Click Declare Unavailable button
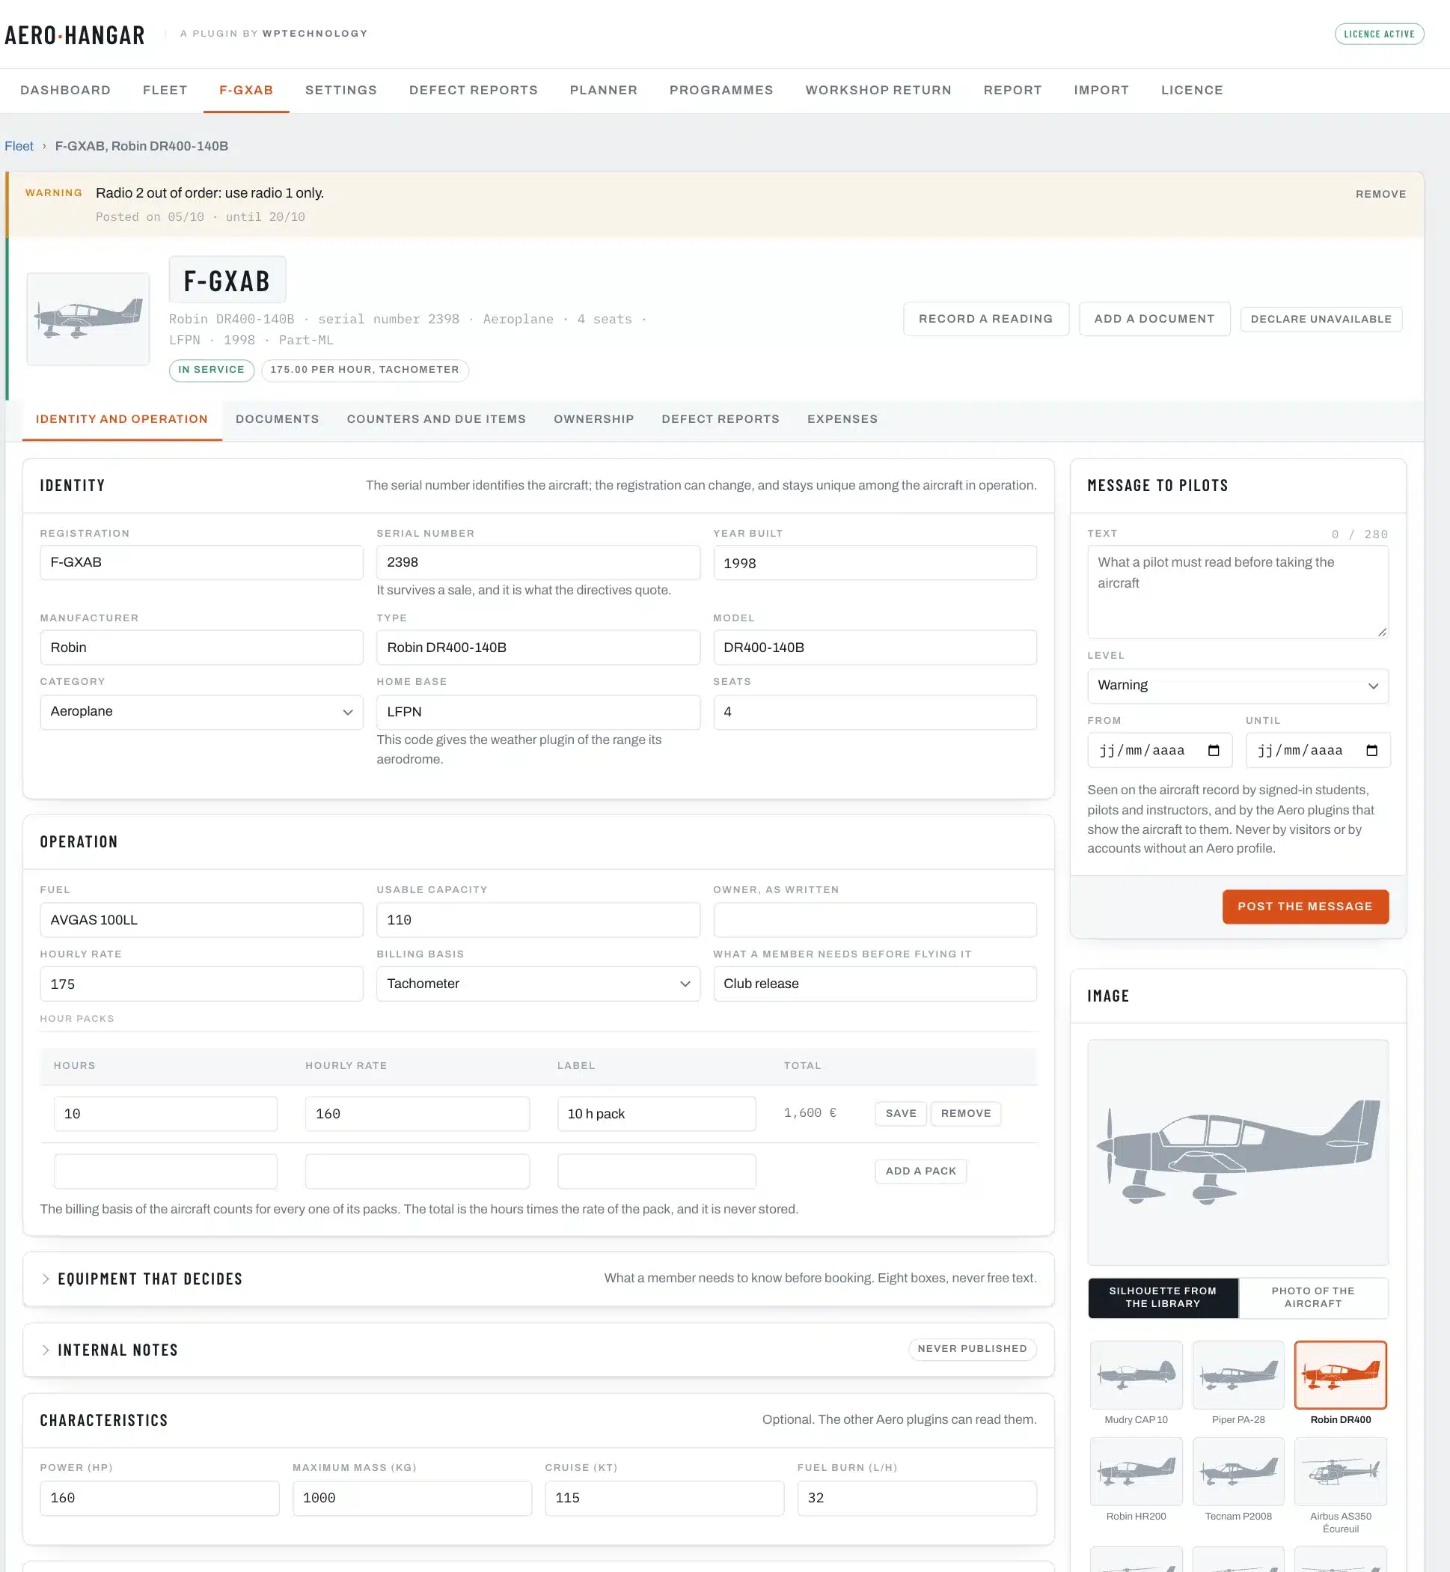 pos(1321,319)
